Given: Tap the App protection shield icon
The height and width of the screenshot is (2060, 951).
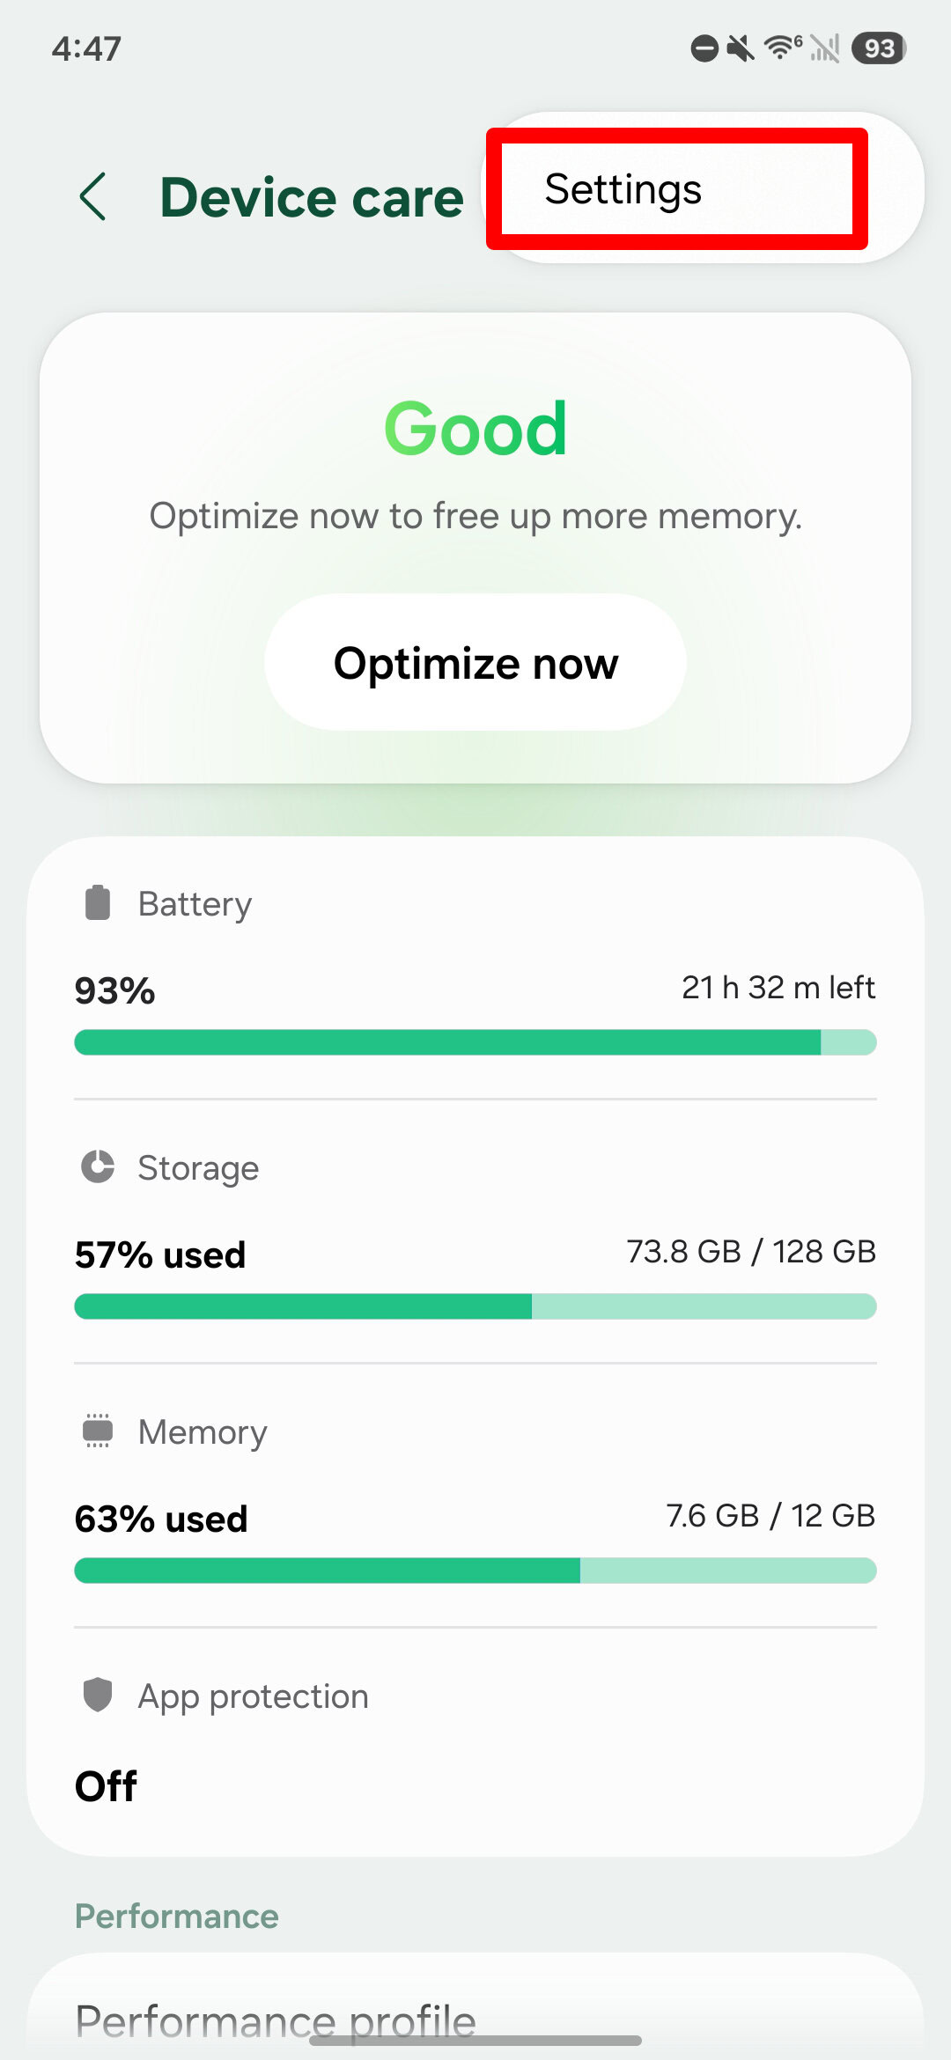Looking at the screenshot, I should (x=98, y=1695).
